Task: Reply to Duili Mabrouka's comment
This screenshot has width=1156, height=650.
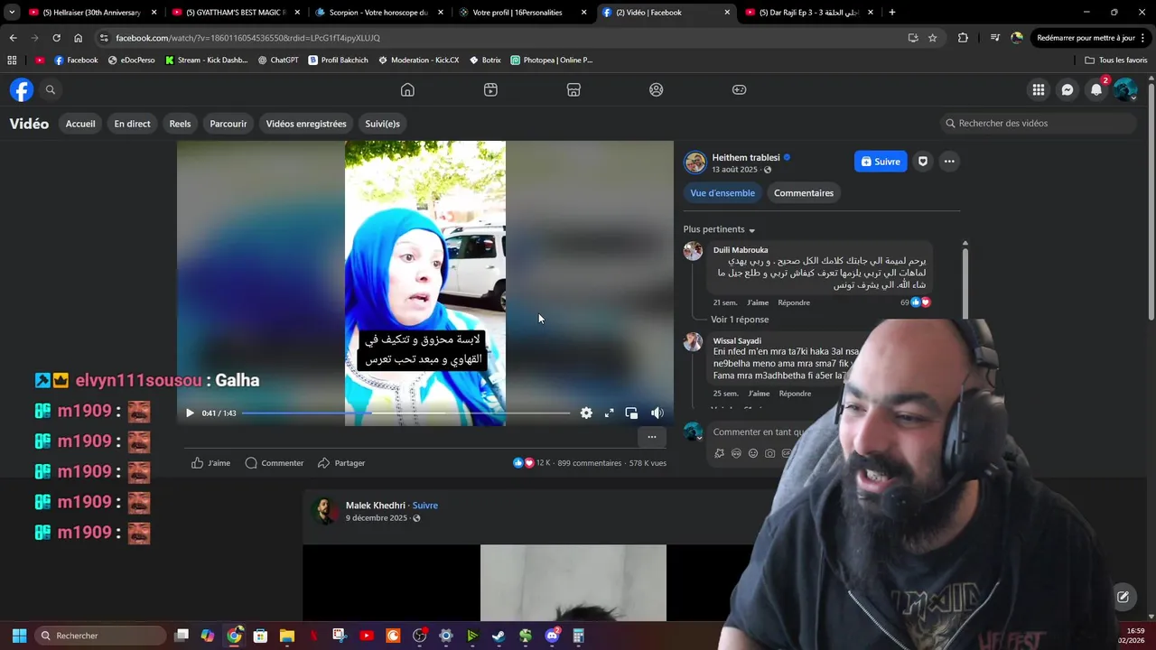Action: (794, 302)
